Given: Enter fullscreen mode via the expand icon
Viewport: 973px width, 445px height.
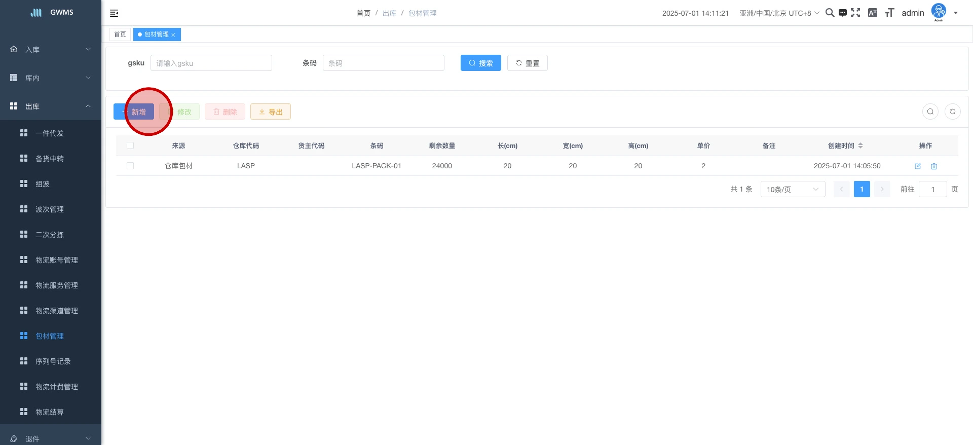Looking at the screenshot, I should click(855, 13).
